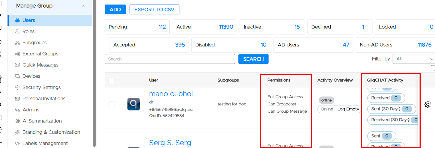This screenshot has height=148, width=435.
Task: Click the Subgroups column header
Action: click(228, 80)
